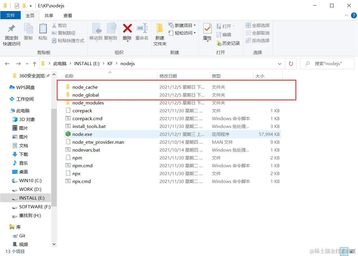Click quick access toolbar properties checkmark

click(17, 6)
